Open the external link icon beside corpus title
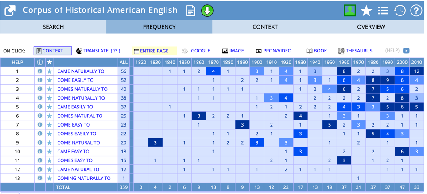Viewport: 427px width, 194px height. [10, 11]
